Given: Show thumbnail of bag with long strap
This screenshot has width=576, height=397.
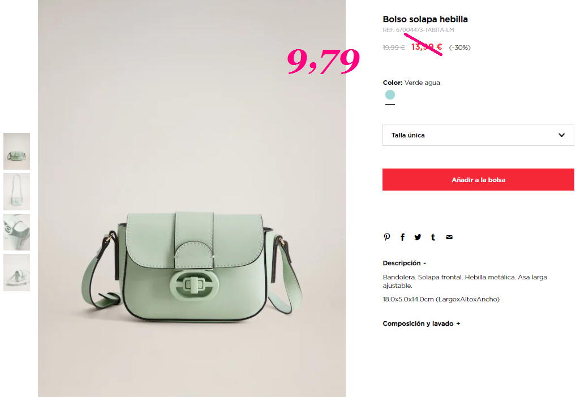Looking at the screenshot, I should point(16,192).
